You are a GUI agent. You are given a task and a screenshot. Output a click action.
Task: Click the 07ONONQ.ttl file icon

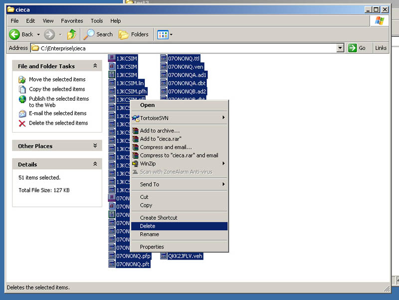click(164, 58)
